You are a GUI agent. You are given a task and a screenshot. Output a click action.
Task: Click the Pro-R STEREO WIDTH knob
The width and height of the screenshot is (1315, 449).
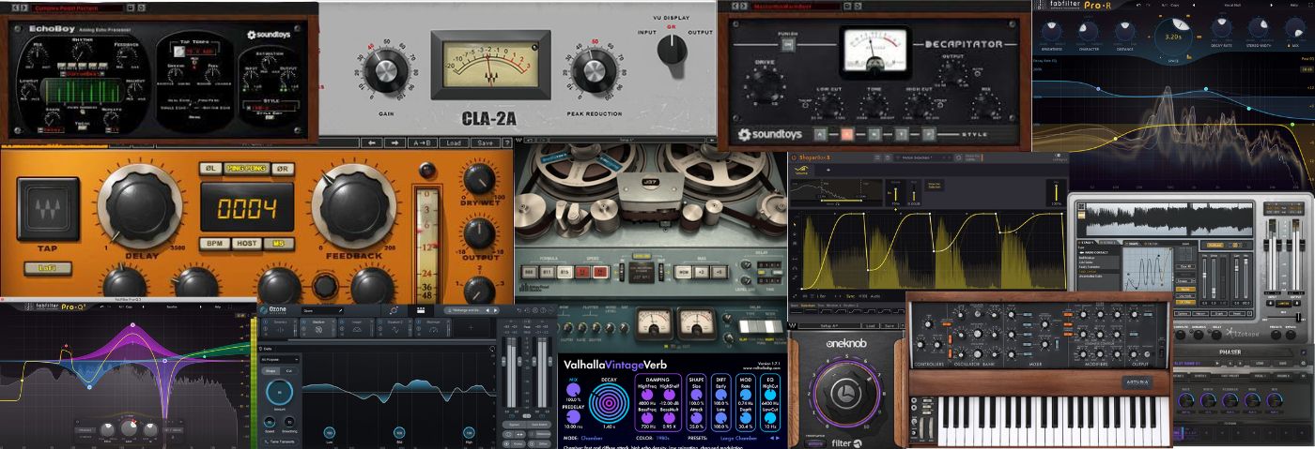[1259, 28]
